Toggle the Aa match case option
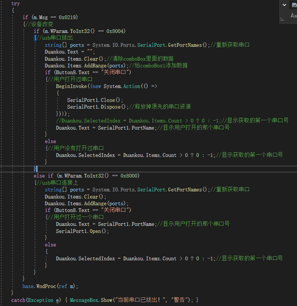Viewport: 297px width, 306px height. click(294, 16)
